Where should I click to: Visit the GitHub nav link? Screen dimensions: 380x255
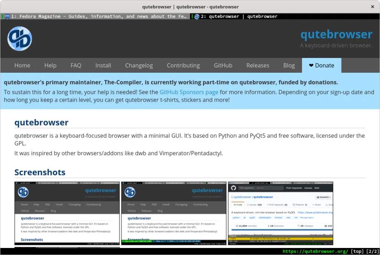click(223, 65)
